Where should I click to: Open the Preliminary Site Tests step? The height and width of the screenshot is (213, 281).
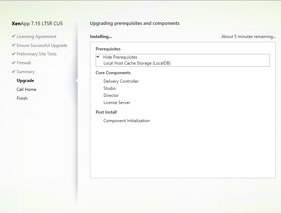(x=37, y=54)
